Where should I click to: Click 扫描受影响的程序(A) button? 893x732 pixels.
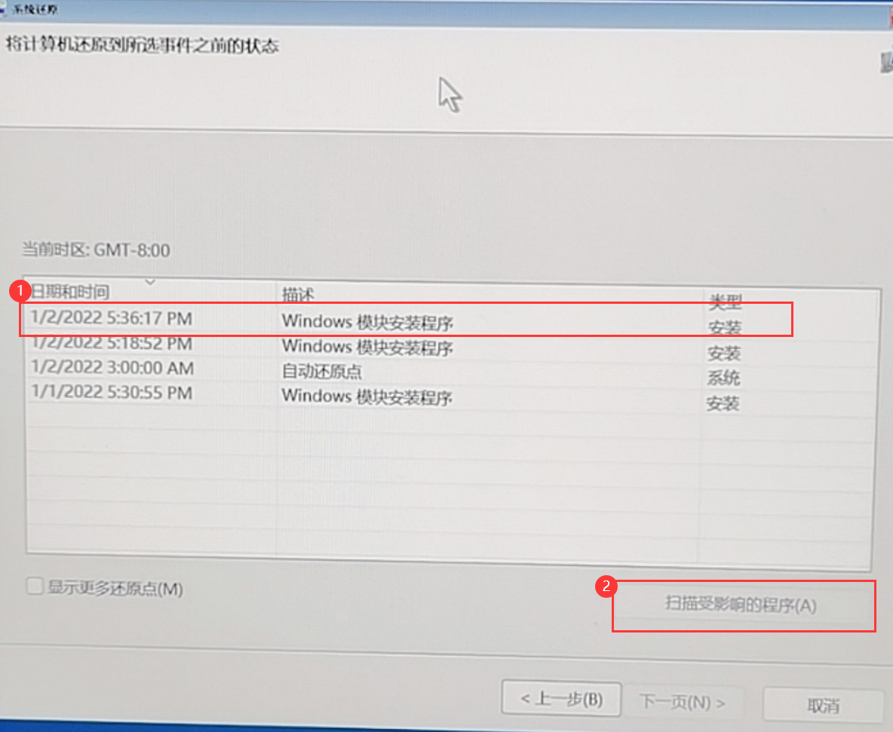click(x=741, y=605)
